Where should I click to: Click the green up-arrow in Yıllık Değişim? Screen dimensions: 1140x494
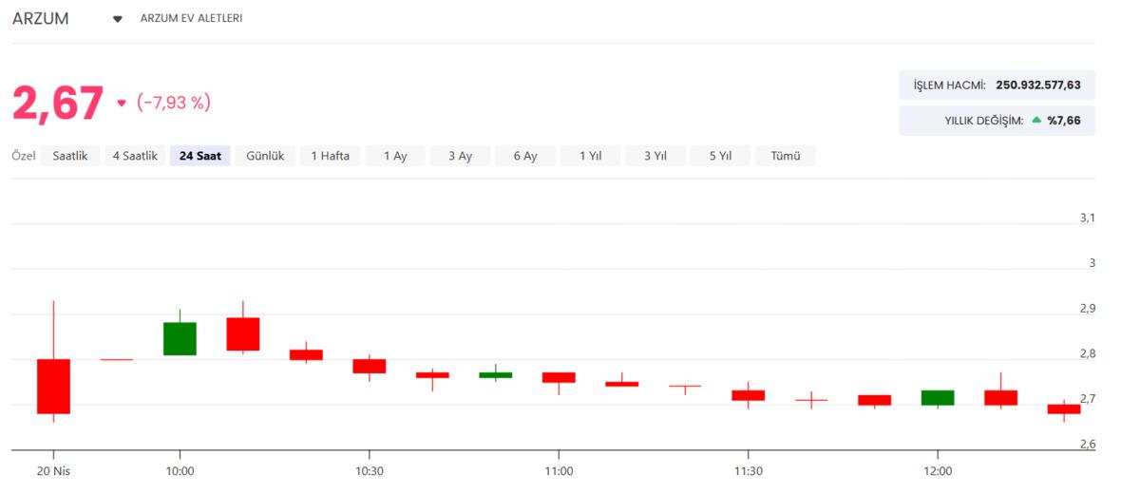(1036, 121)
